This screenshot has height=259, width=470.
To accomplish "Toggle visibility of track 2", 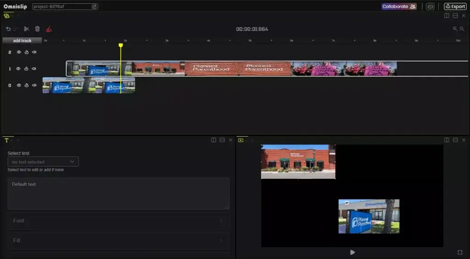I will pyautogui.click(x=19, y=52).
